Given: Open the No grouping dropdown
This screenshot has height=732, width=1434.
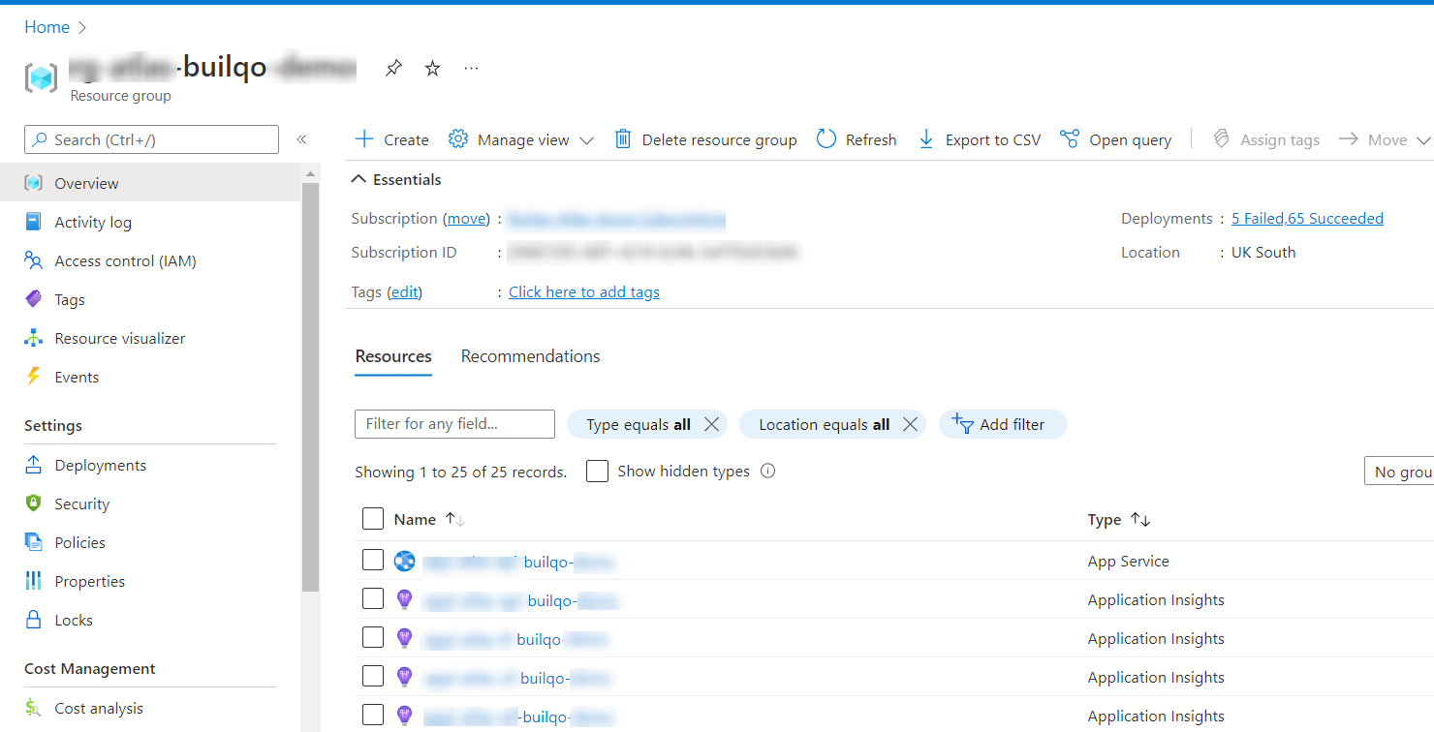Looking at the screenshot, I should tap(1399, 472).
